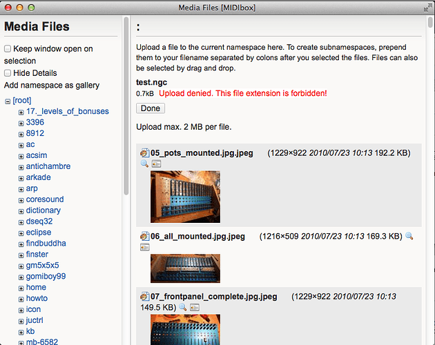This screenshot has width=435, height=345.
Task: Click media details icon for 07_frontpanel_complete.jpg.jpeg
Action: [x=195, y=308]
